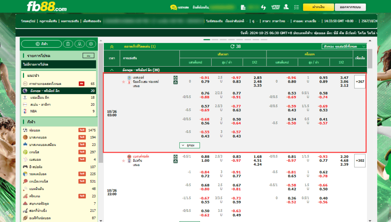The image size is (391, 222).
Task: Open the promotions ticket icon in header
Action: 276,7
